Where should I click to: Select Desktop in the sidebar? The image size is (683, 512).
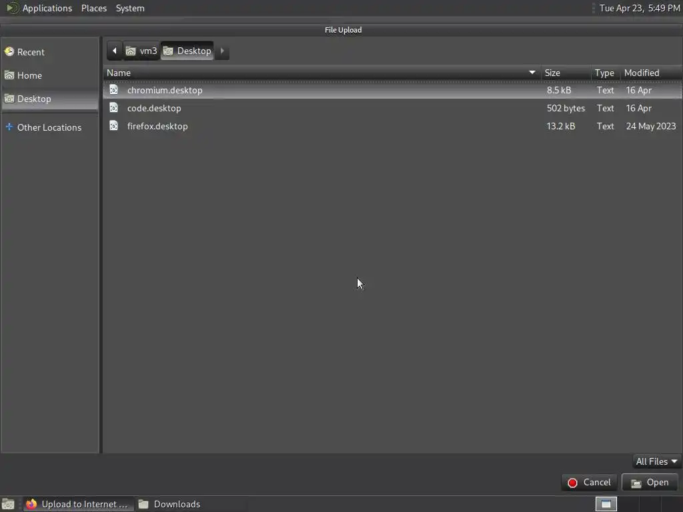coord(49,99)
